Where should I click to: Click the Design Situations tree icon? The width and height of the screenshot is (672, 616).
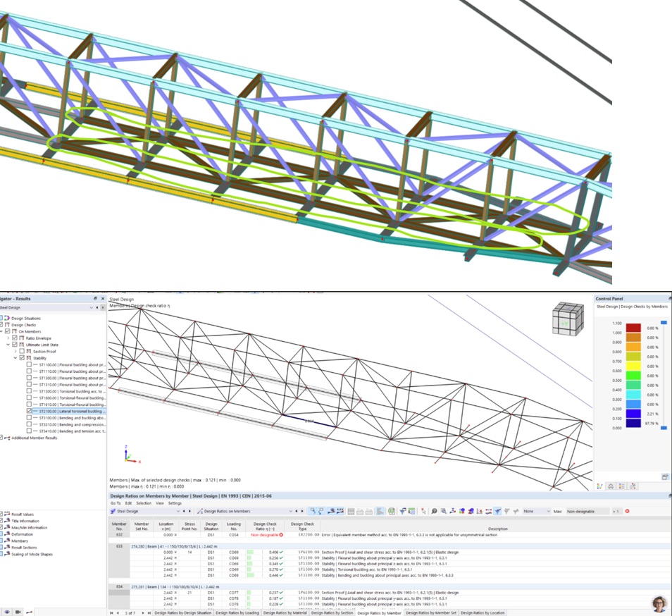[x=7, y=319]
